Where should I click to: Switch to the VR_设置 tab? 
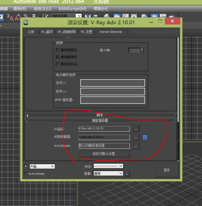click(x=86, y=32)
